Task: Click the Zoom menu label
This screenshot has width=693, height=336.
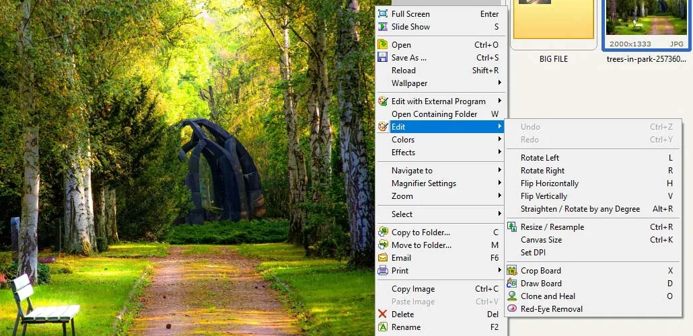Action: tap(402, 196)
